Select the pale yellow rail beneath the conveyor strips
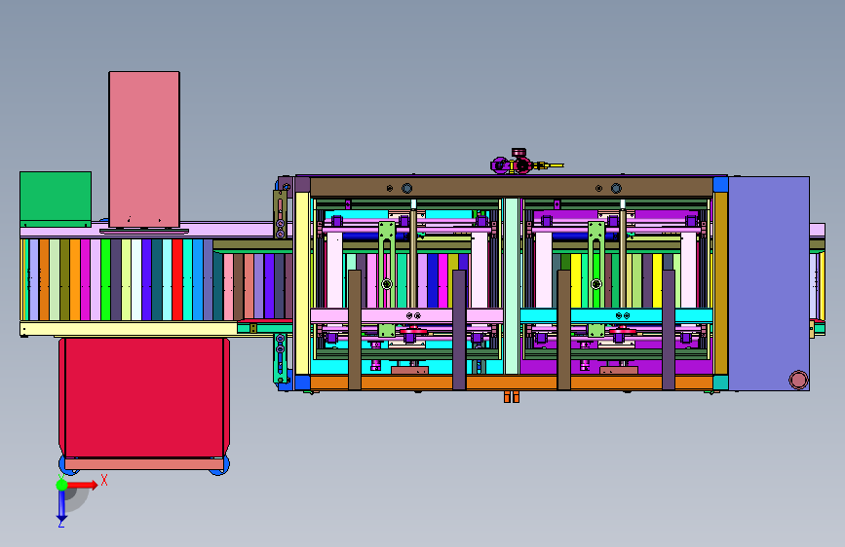 [x=129, y=328]
